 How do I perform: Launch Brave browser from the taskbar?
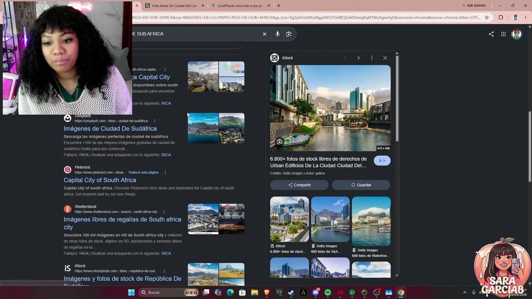coord(267,292)
